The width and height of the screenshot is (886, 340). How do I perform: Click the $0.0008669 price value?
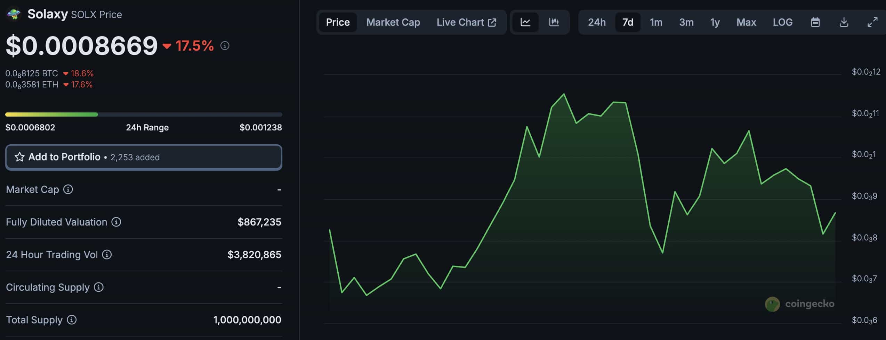click(x=82, y=46)
